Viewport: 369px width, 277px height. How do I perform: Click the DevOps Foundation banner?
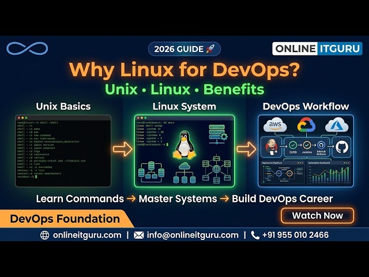pos(65,219)
